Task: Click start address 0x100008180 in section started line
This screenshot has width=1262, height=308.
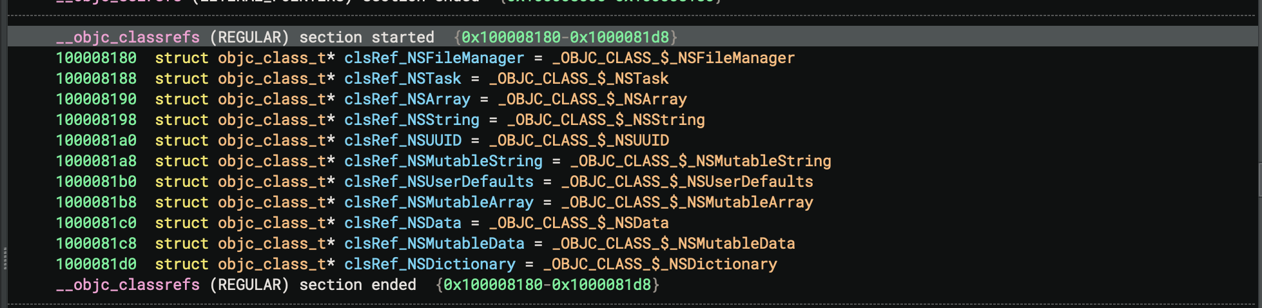Action: coord(511,37)
